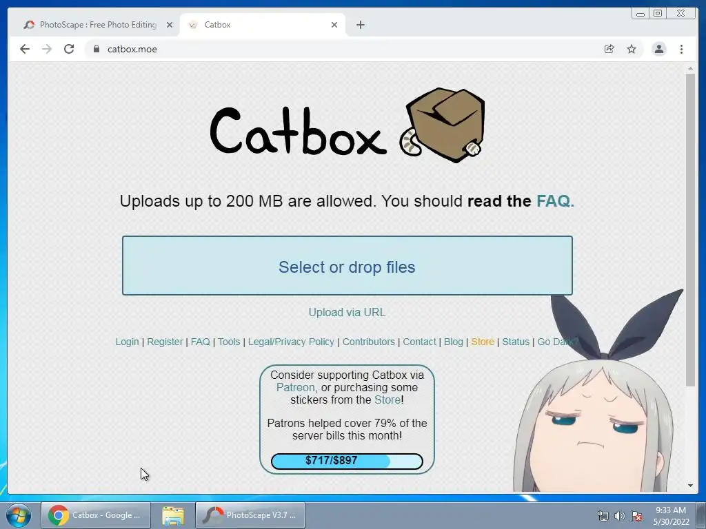Close the PhotoScape tab
Viewport: 706px width, 529px height.
click(170, 25)
